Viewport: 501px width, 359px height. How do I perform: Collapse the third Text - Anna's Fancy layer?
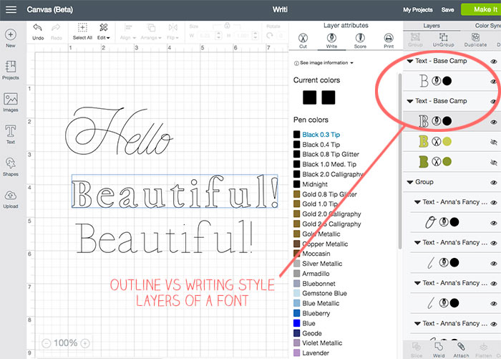(x=417, y=283)
